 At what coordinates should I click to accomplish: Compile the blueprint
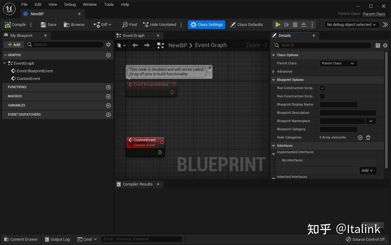(x=15, y=24)
